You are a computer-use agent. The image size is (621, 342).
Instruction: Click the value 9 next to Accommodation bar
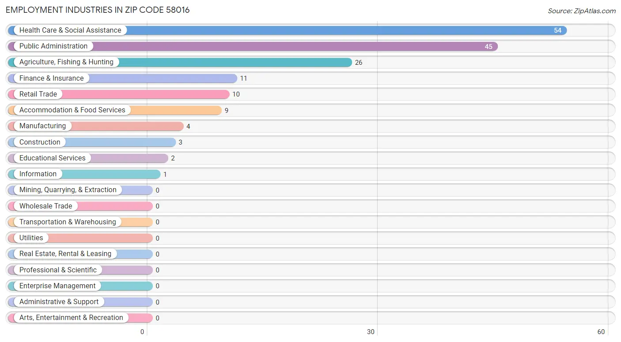(227, 111)
